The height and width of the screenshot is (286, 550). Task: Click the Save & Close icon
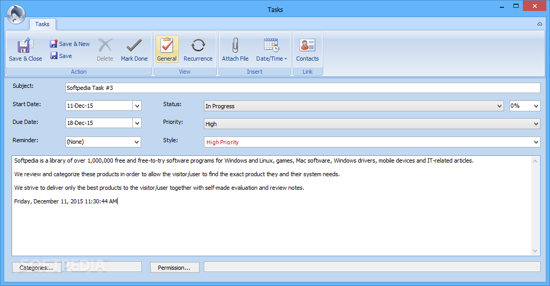tap(25, 45)
